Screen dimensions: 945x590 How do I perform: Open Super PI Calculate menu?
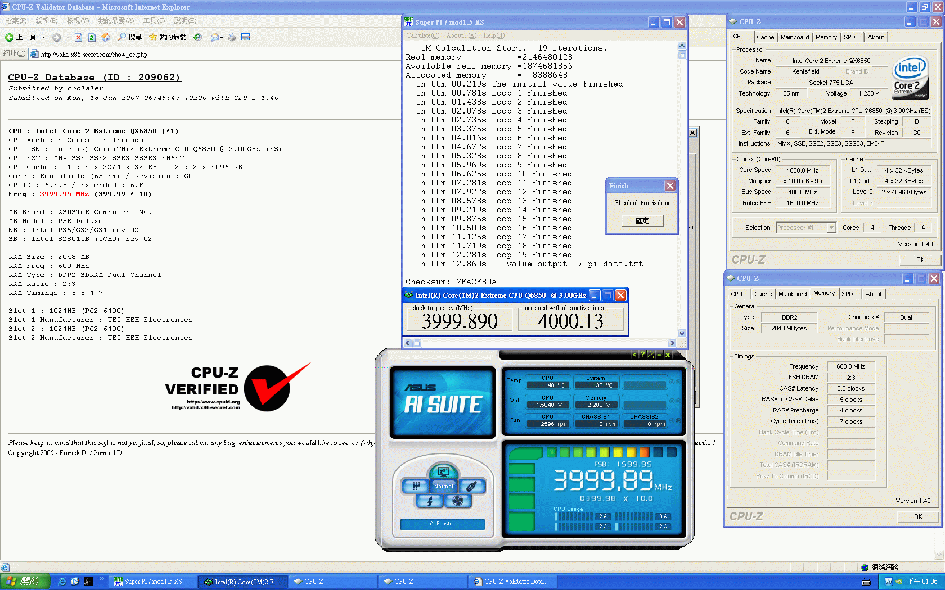[422, 35]
